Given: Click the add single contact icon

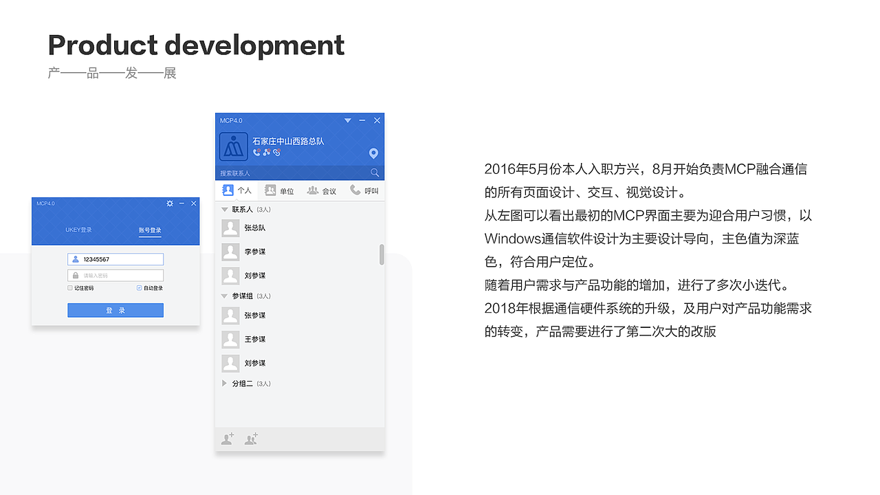Looking at the screenshot, I should coord(227,439).
